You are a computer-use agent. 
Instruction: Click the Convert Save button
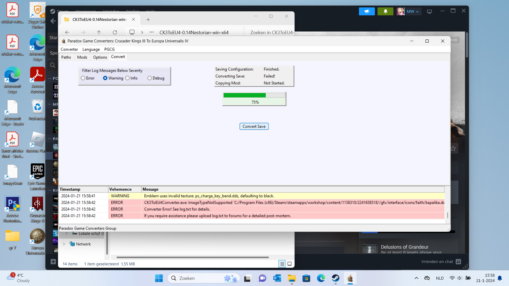[x=254, y=126]
